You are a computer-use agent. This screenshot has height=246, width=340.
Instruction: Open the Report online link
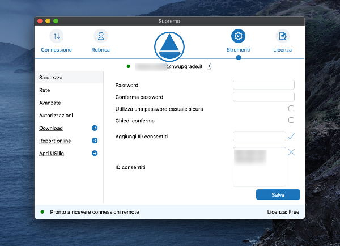click(55, 141)
